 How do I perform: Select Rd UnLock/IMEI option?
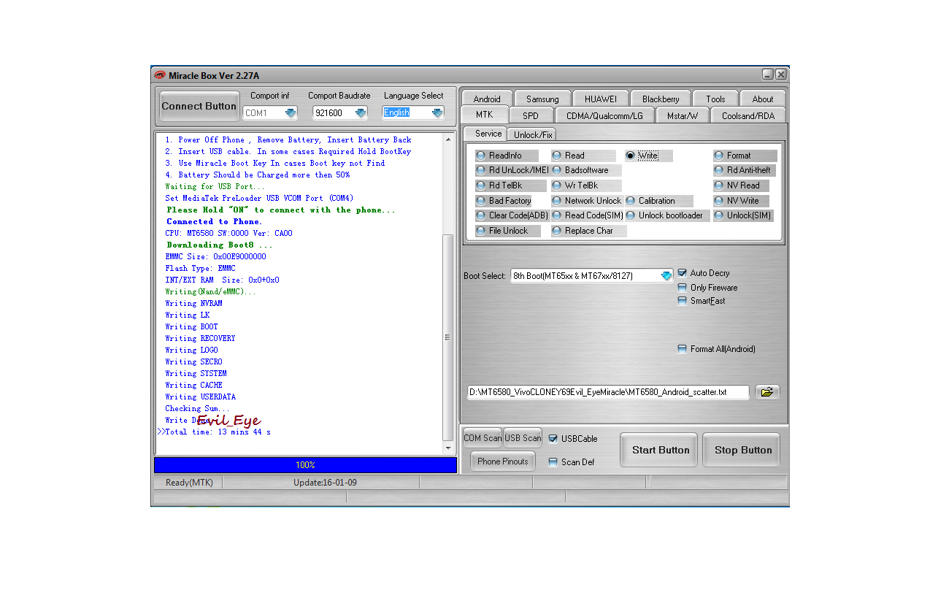tap(512, 170)
